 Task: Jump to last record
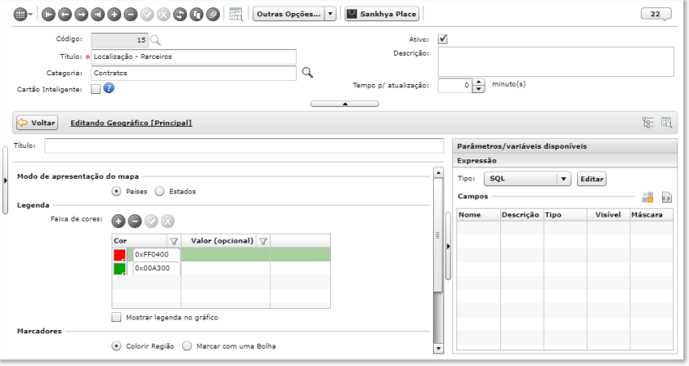pos(97,15)
